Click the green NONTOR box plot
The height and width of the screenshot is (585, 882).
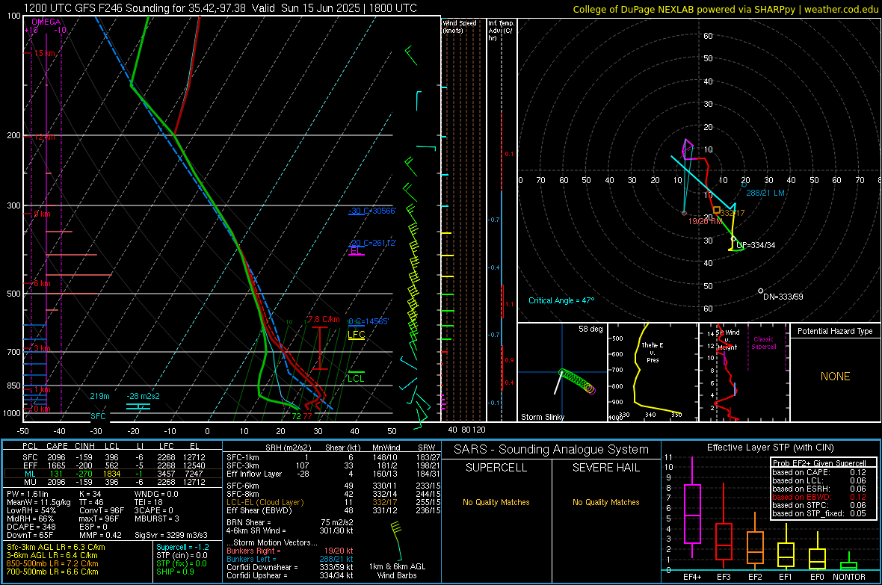click(848, 563)
